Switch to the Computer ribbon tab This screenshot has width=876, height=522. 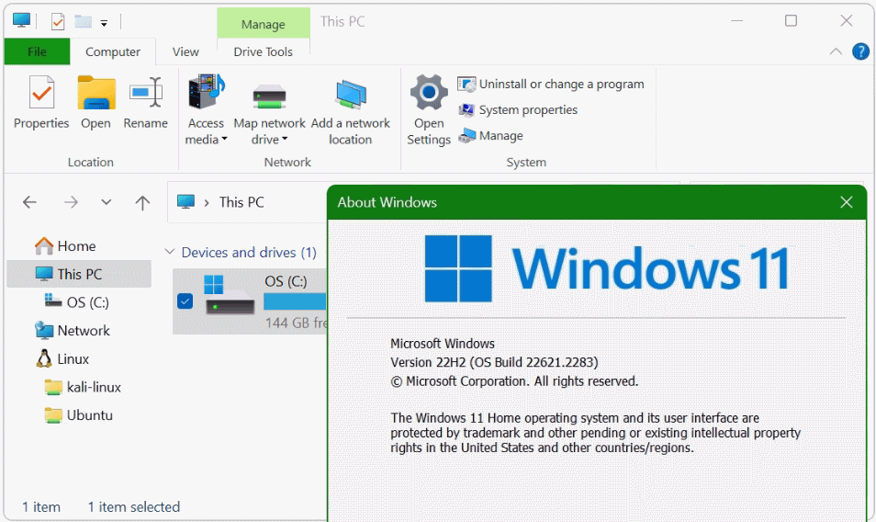113,51
